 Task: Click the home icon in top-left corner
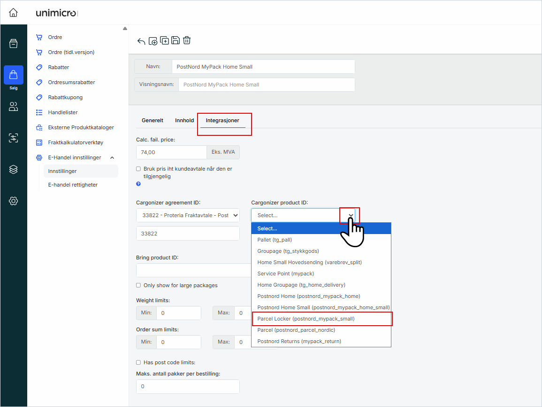[13, 13]
